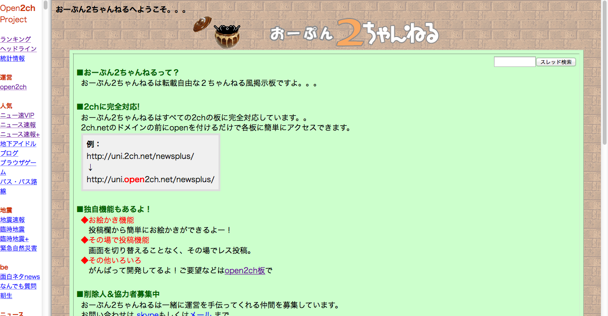Image resolution: width=608 pixels, height=316 pixels.
Task: Click the http://uni.open2ch.net/newsplus/ example URL
Action: [x=151, y=179]
